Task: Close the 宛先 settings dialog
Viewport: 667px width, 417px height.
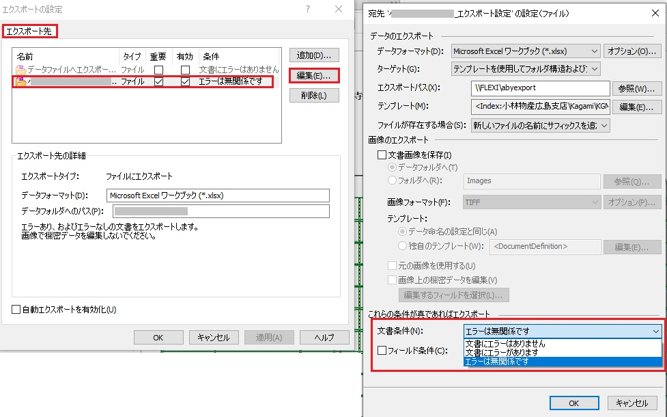Action: pos(655,13)
